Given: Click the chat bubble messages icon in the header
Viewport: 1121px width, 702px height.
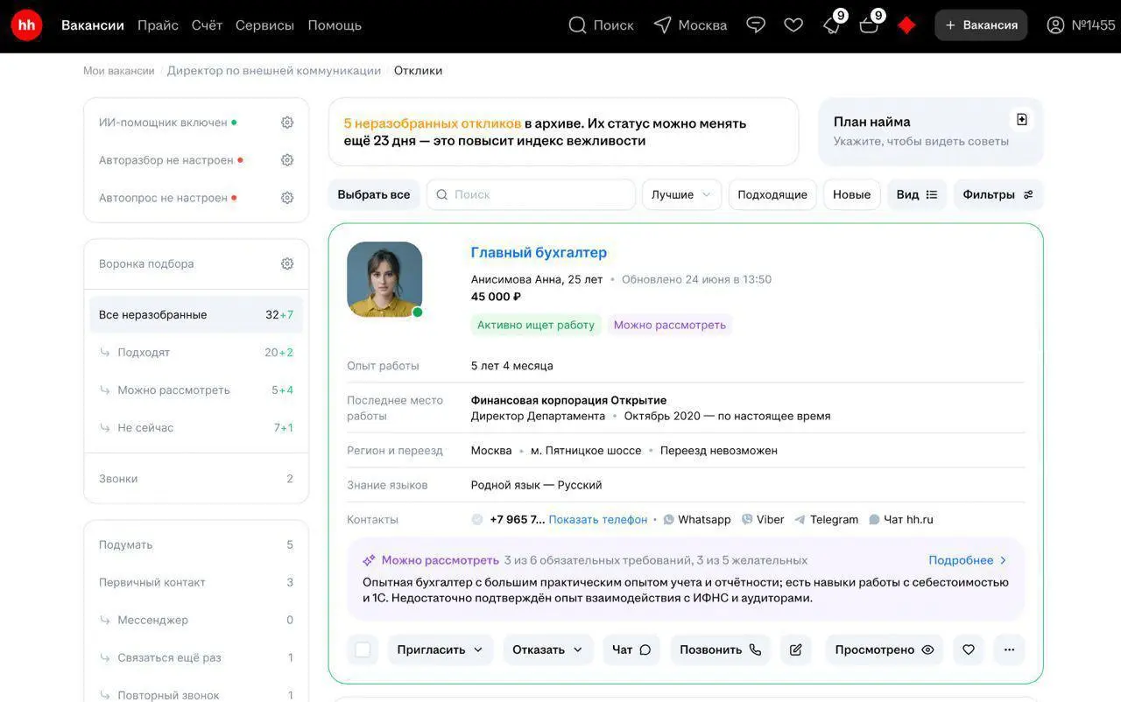Looking at the screenshot, I should (755, 24).
